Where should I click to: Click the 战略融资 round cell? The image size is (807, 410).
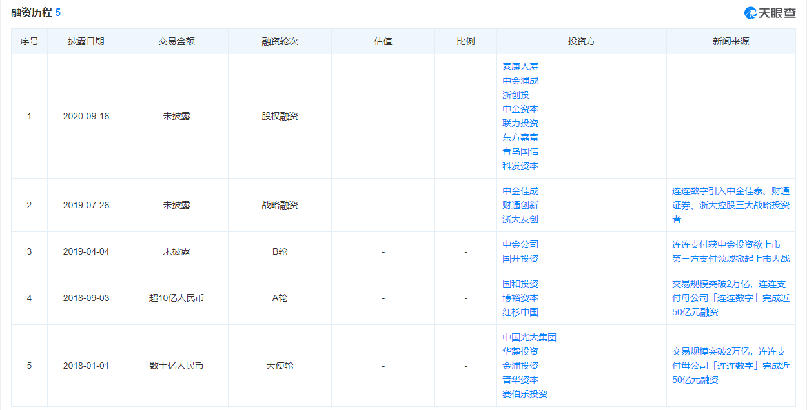point(280,205)
